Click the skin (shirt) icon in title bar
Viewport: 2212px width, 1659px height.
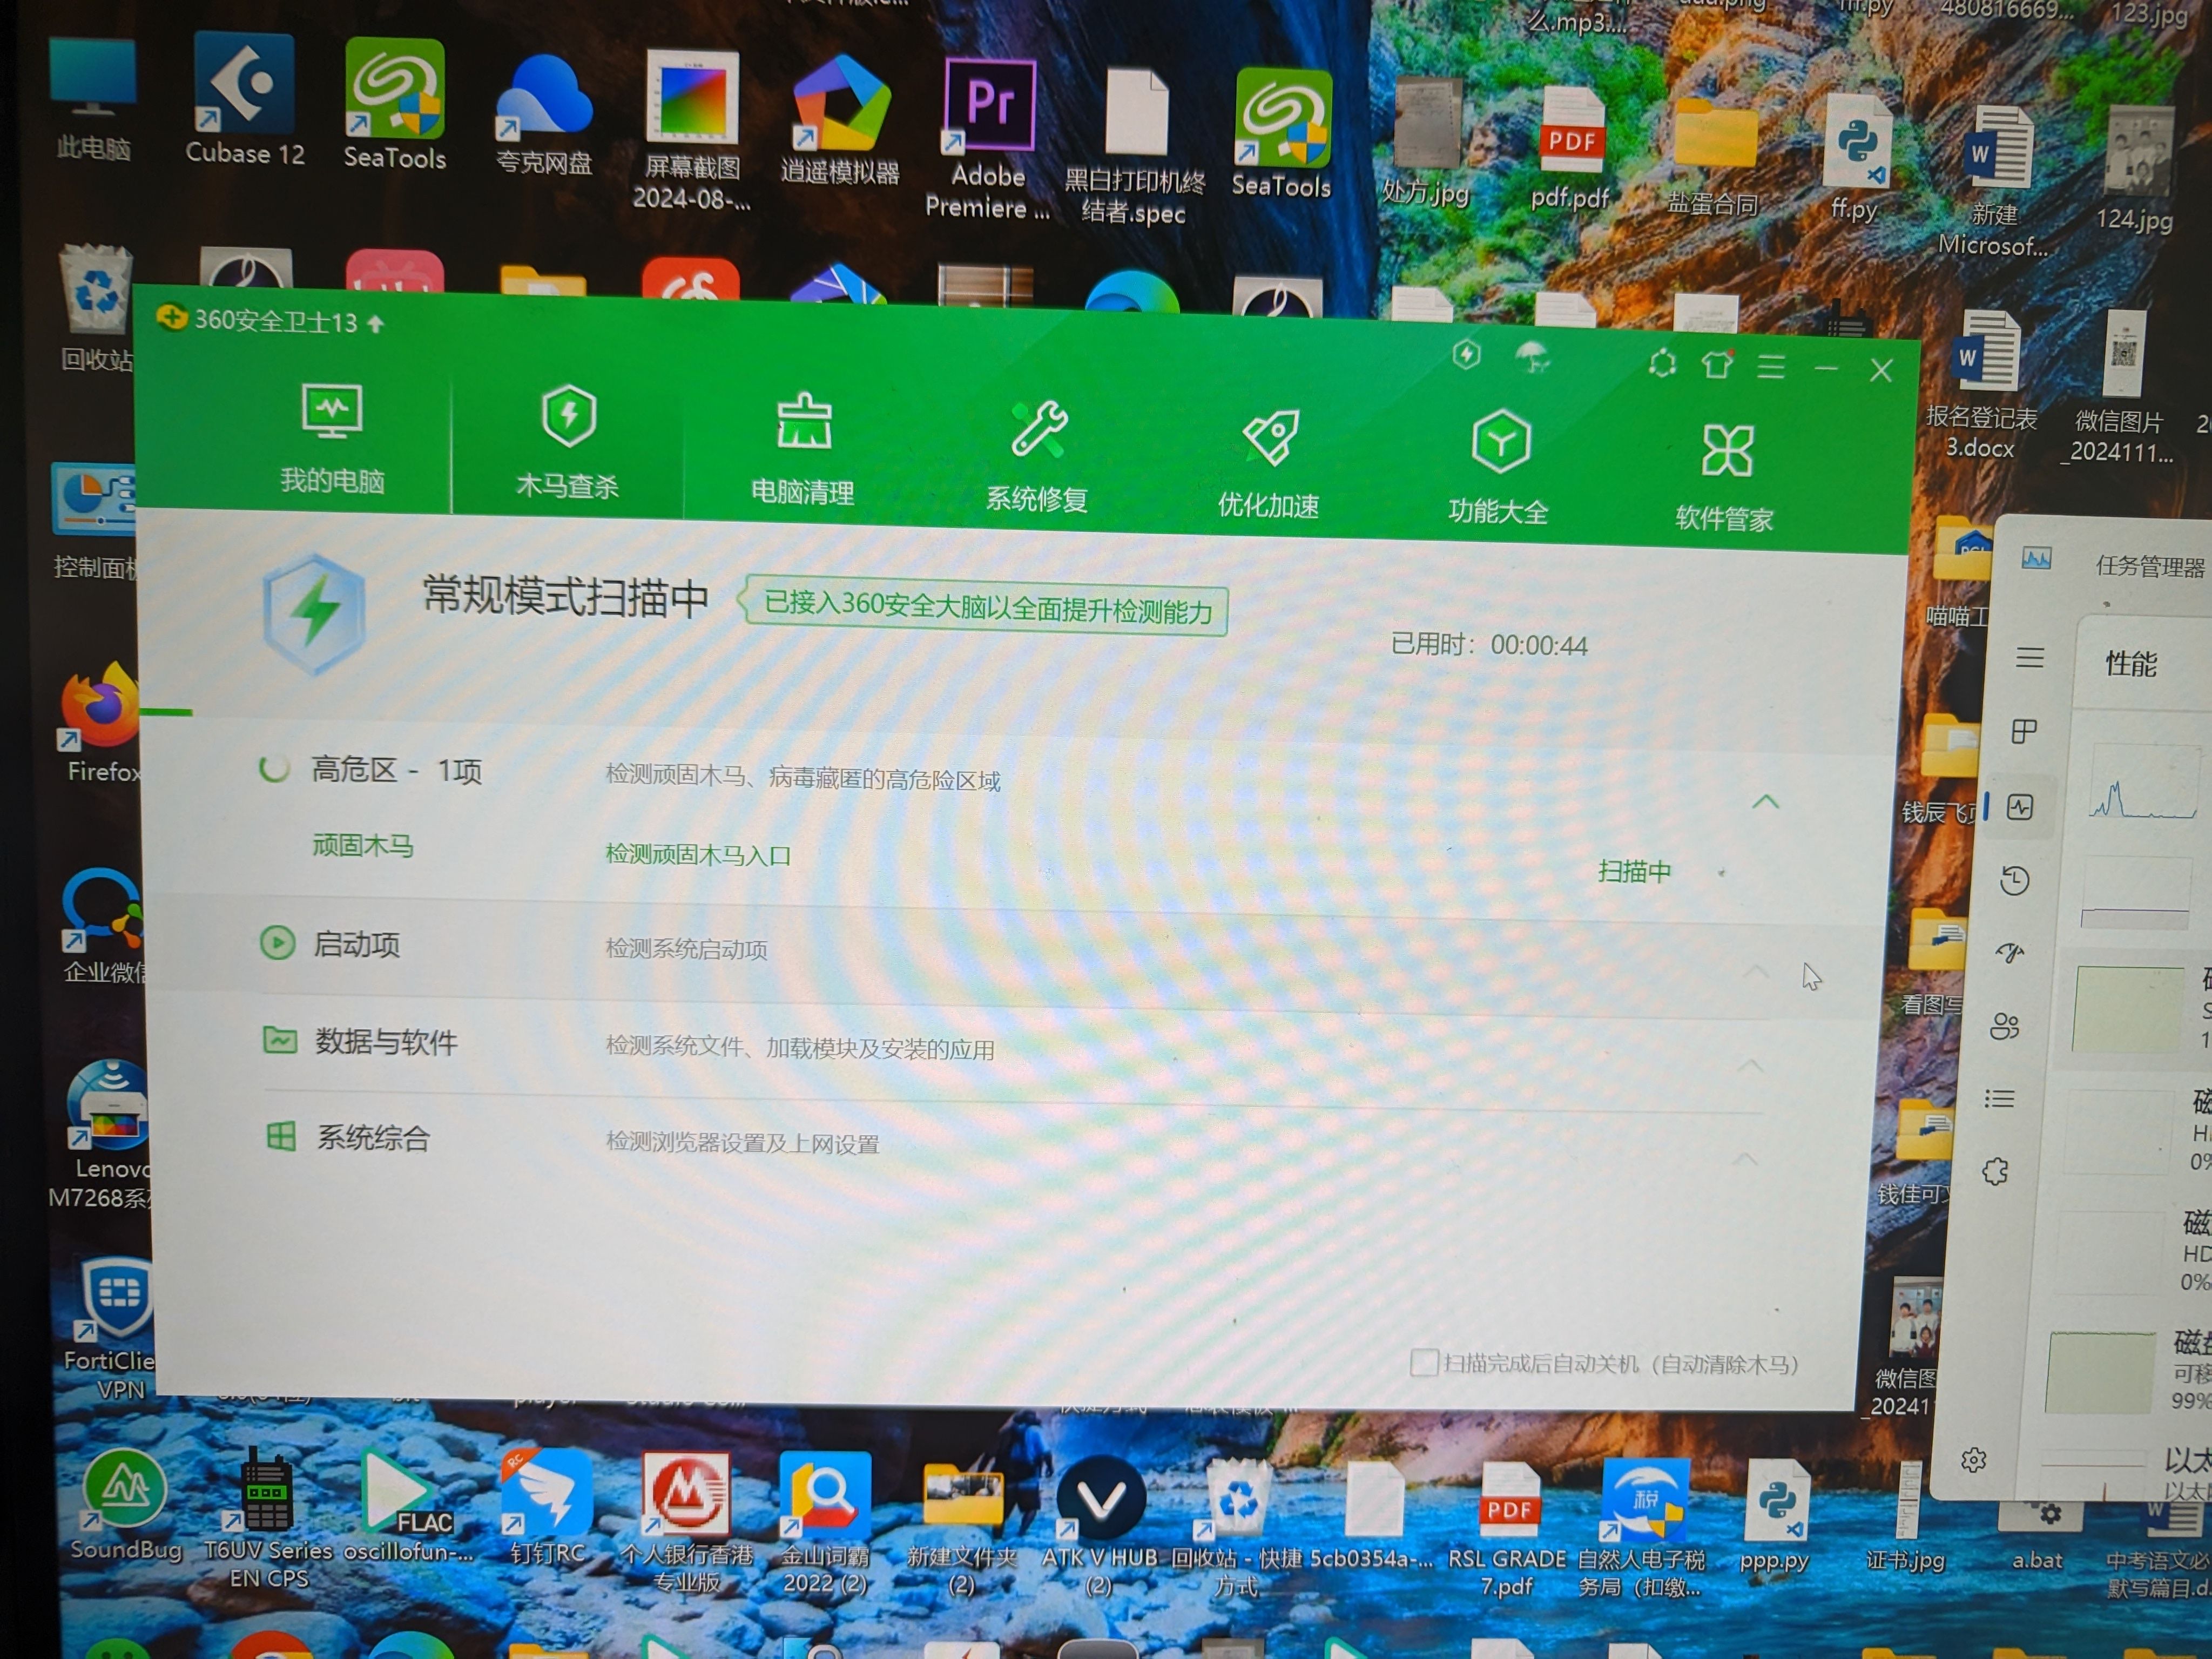(1717, 365)
